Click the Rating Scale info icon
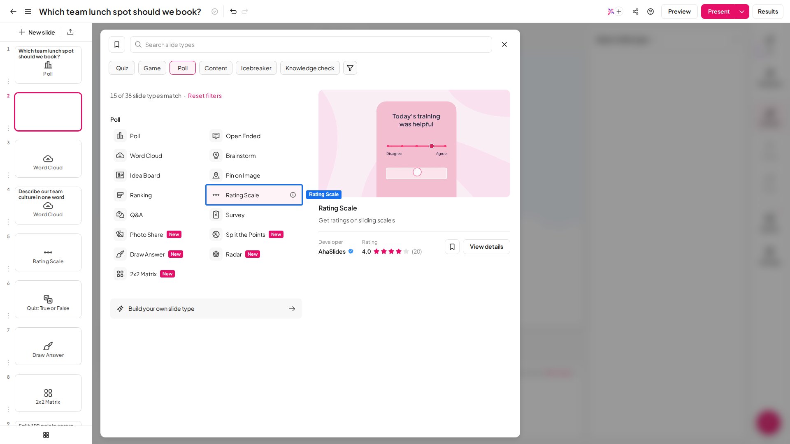This screenshot has width=790, height=444. [x=293, y=195]
